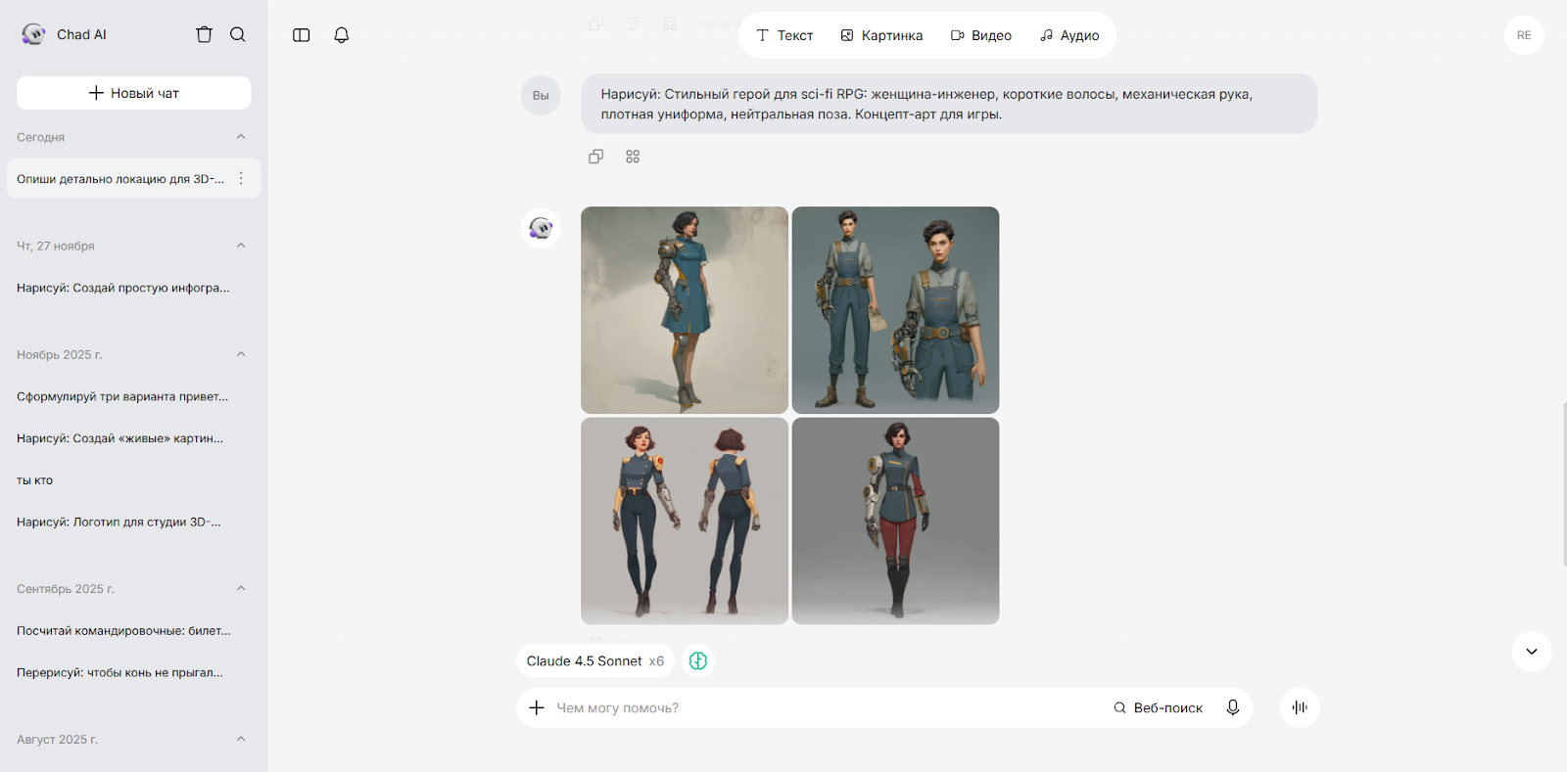Open the chat named ты кто
The height and width of the screenshot is (772, 1567).
pyautogui.click(x=35, y=480)
